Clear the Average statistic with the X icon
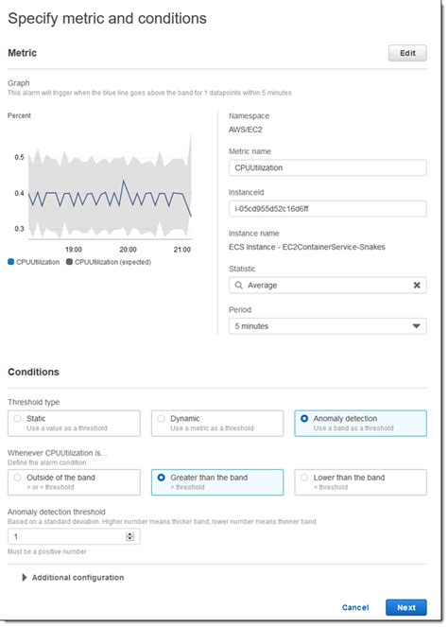The height and width of the screenshot is (627, 448). click(x=417, y=285)
